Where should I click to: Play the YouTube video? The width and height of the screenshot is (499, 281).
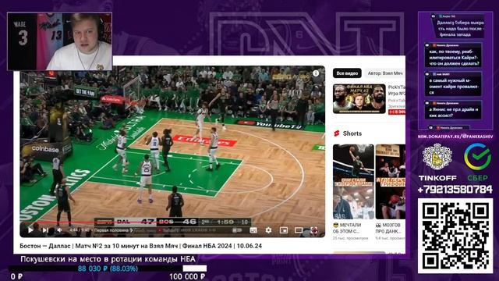30,229
